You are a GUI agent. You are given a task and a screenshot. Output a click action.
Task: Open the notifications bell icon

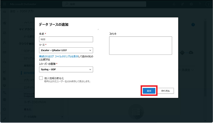pyautogui.click(x=174, y=4)
